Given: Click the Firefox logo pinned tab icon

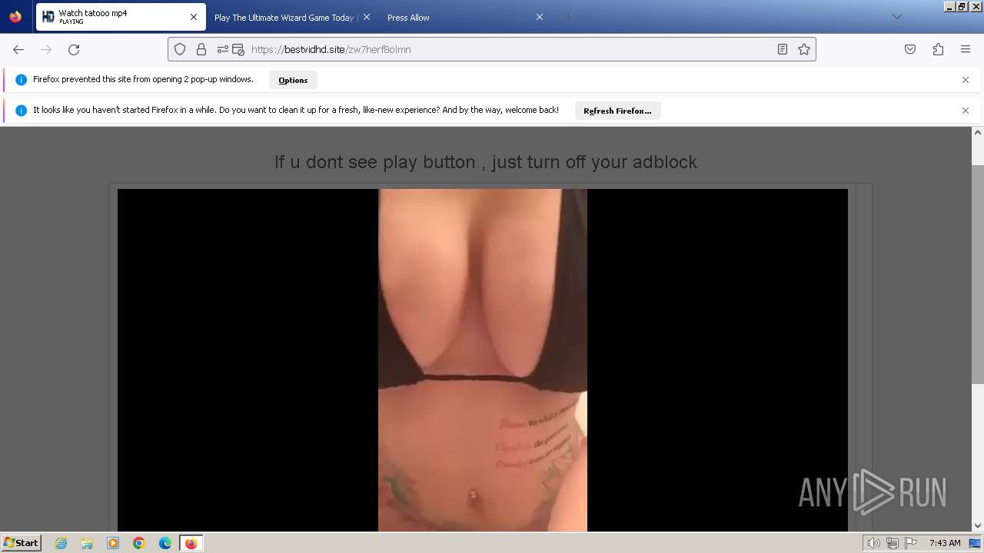Looking at the screenshot, I should pyautogui.click(x=15, y=17).
